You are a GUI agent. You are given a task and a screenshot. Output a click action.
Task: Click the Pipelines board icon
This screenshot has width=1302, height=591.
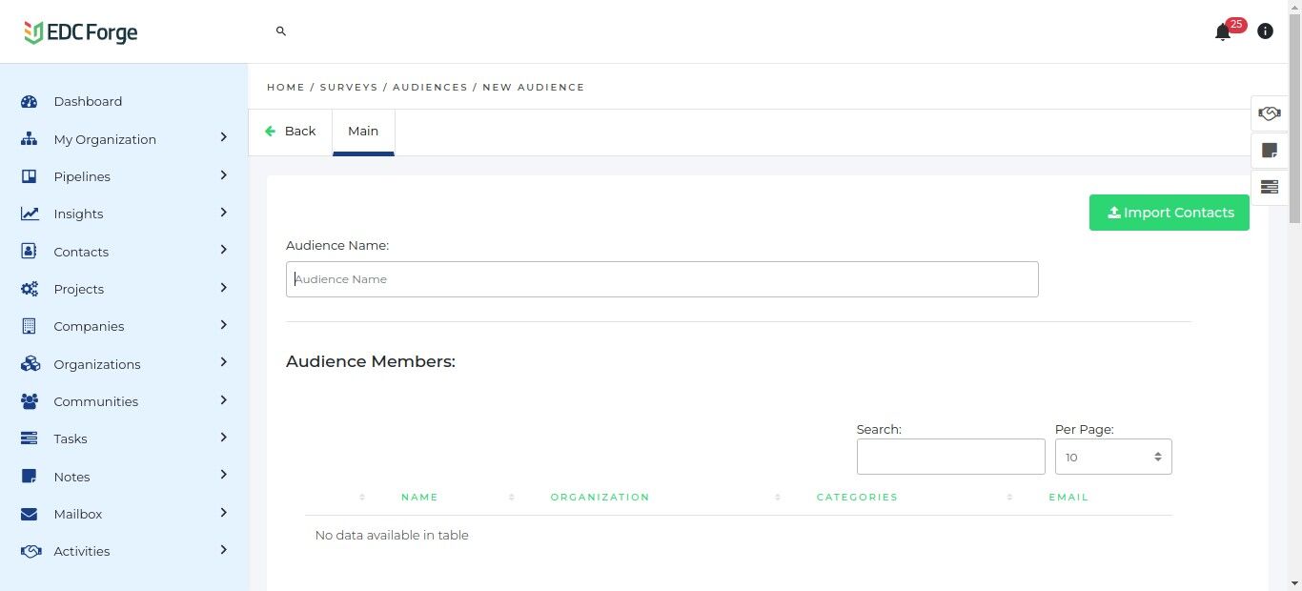(x=30, y=177)
